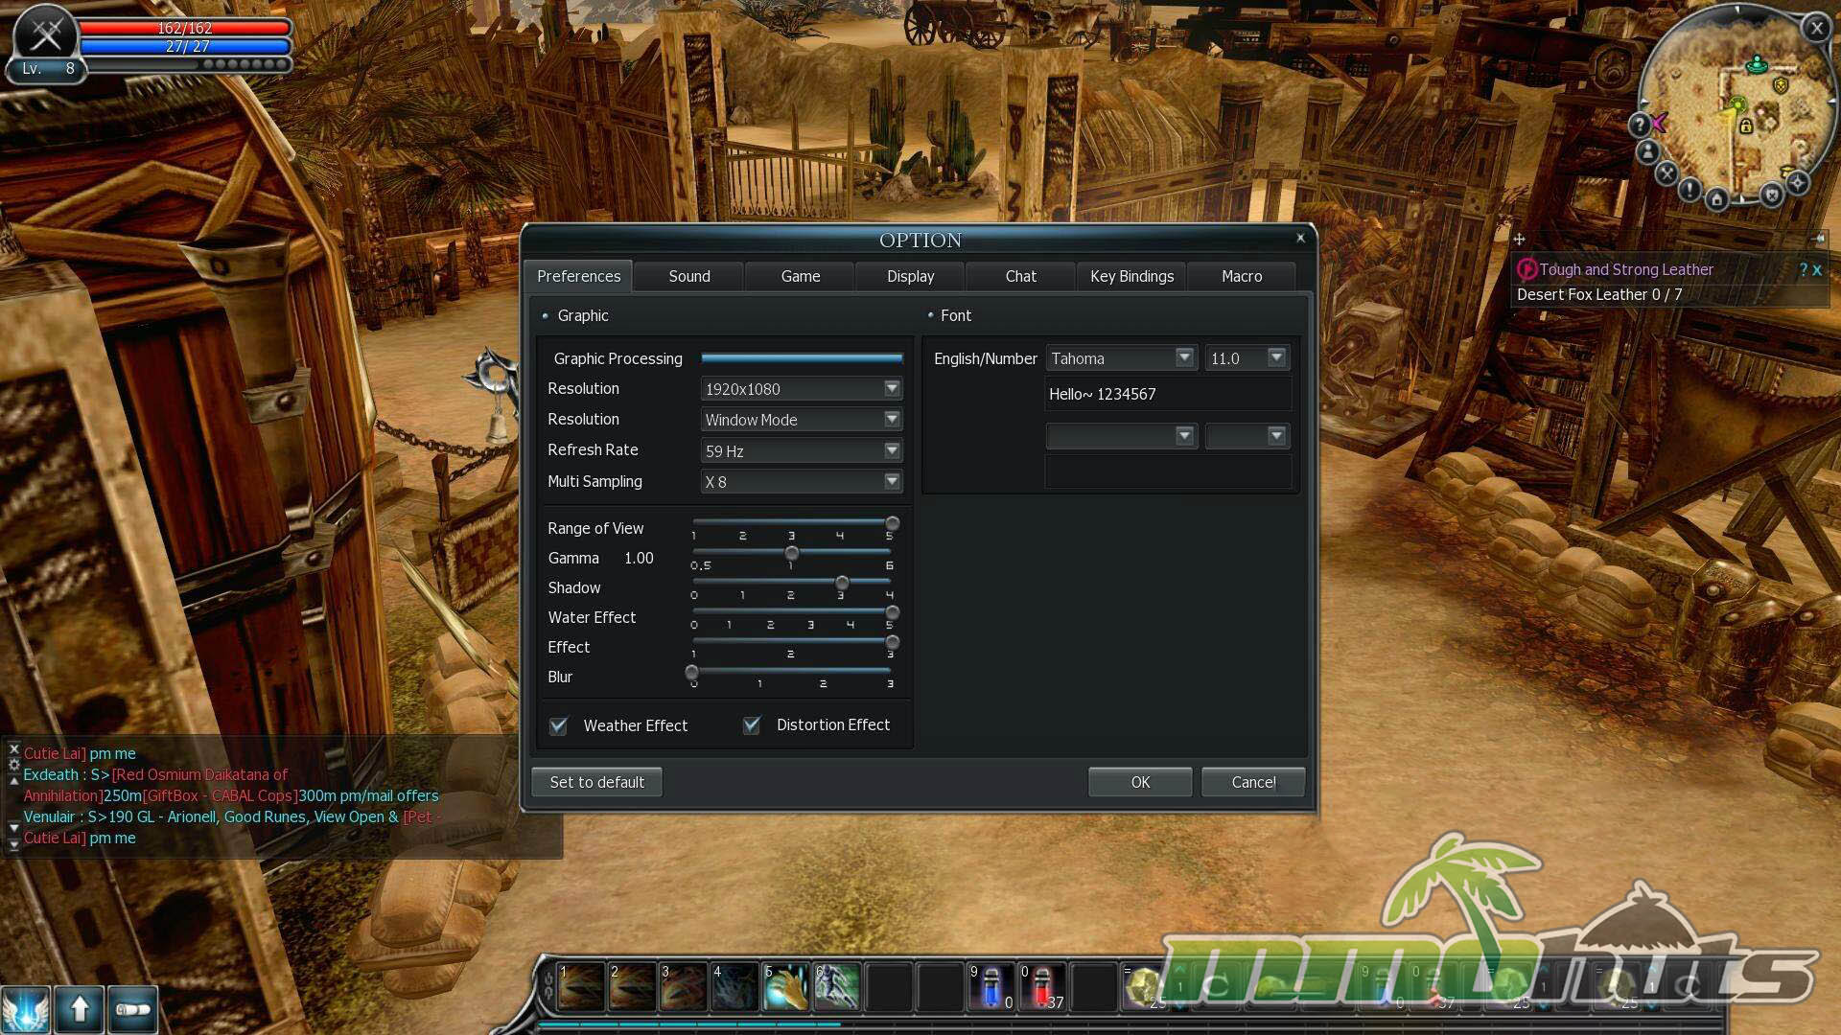1841x1035 pixels.
Task: Click the winged icon at bottom left
Action: (x=26, y=1009)
